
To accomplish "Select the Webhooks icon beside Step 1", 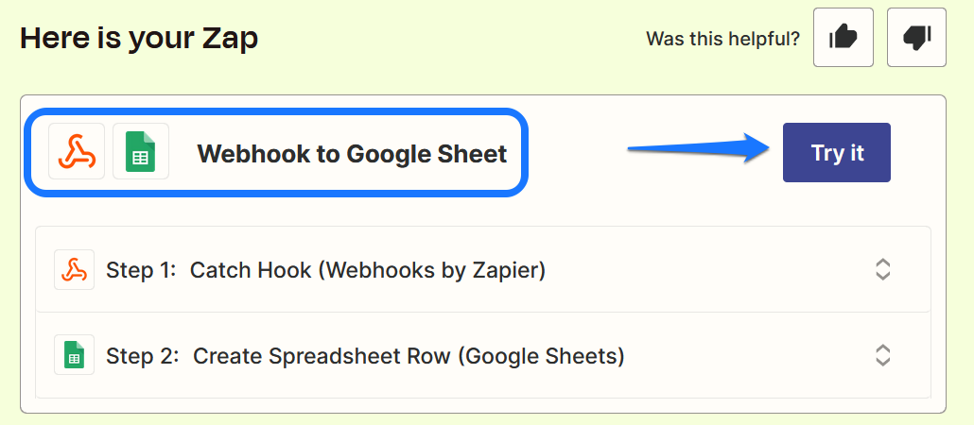I will (74, 270).
